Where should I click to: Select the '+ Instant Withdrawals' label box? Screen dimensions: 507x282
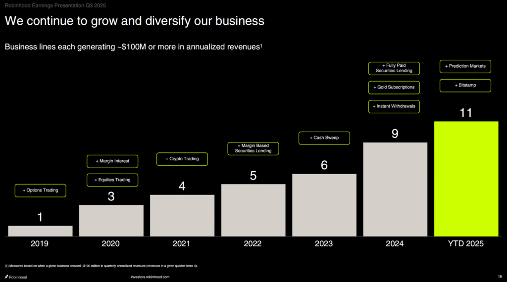pos(394,106)
